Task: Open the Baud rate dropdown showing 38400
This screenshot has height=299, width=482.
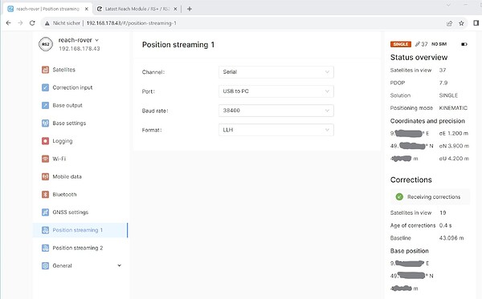Action: point(276,111)
